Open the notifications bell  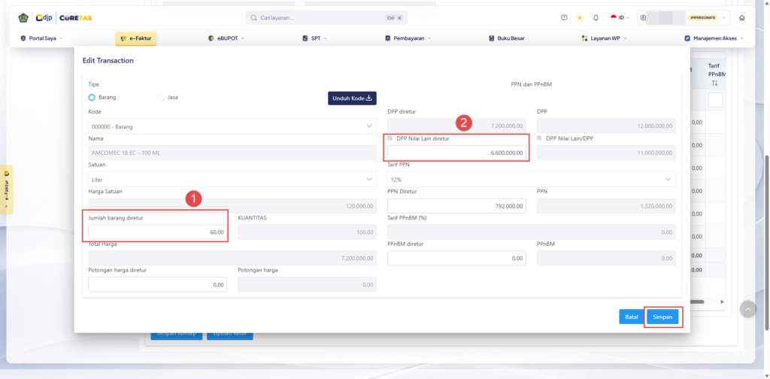click(596, 18)
